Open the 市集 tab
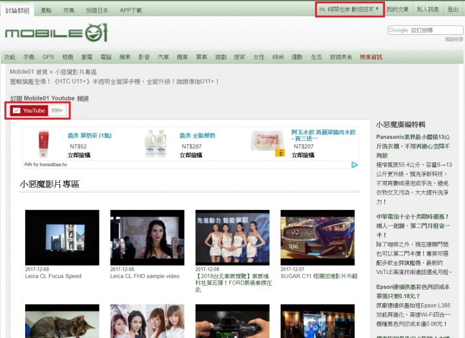This screenshot has height=338, width=465. [69, 10]
